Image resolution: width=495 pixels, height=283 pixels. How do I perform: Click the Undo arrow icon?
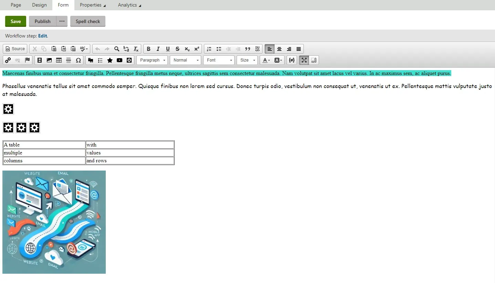(97, 49)
